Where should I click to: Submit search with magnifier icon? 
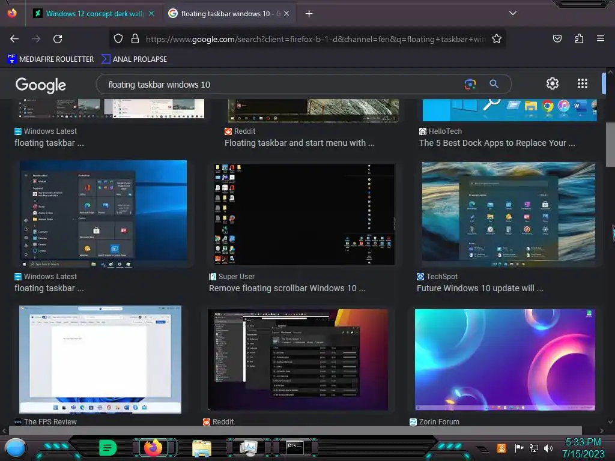pos(494,84)
